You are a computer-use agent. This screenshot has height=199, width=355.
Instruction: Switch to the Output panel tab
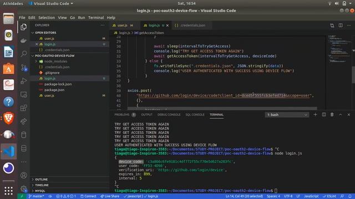[146, 114]
